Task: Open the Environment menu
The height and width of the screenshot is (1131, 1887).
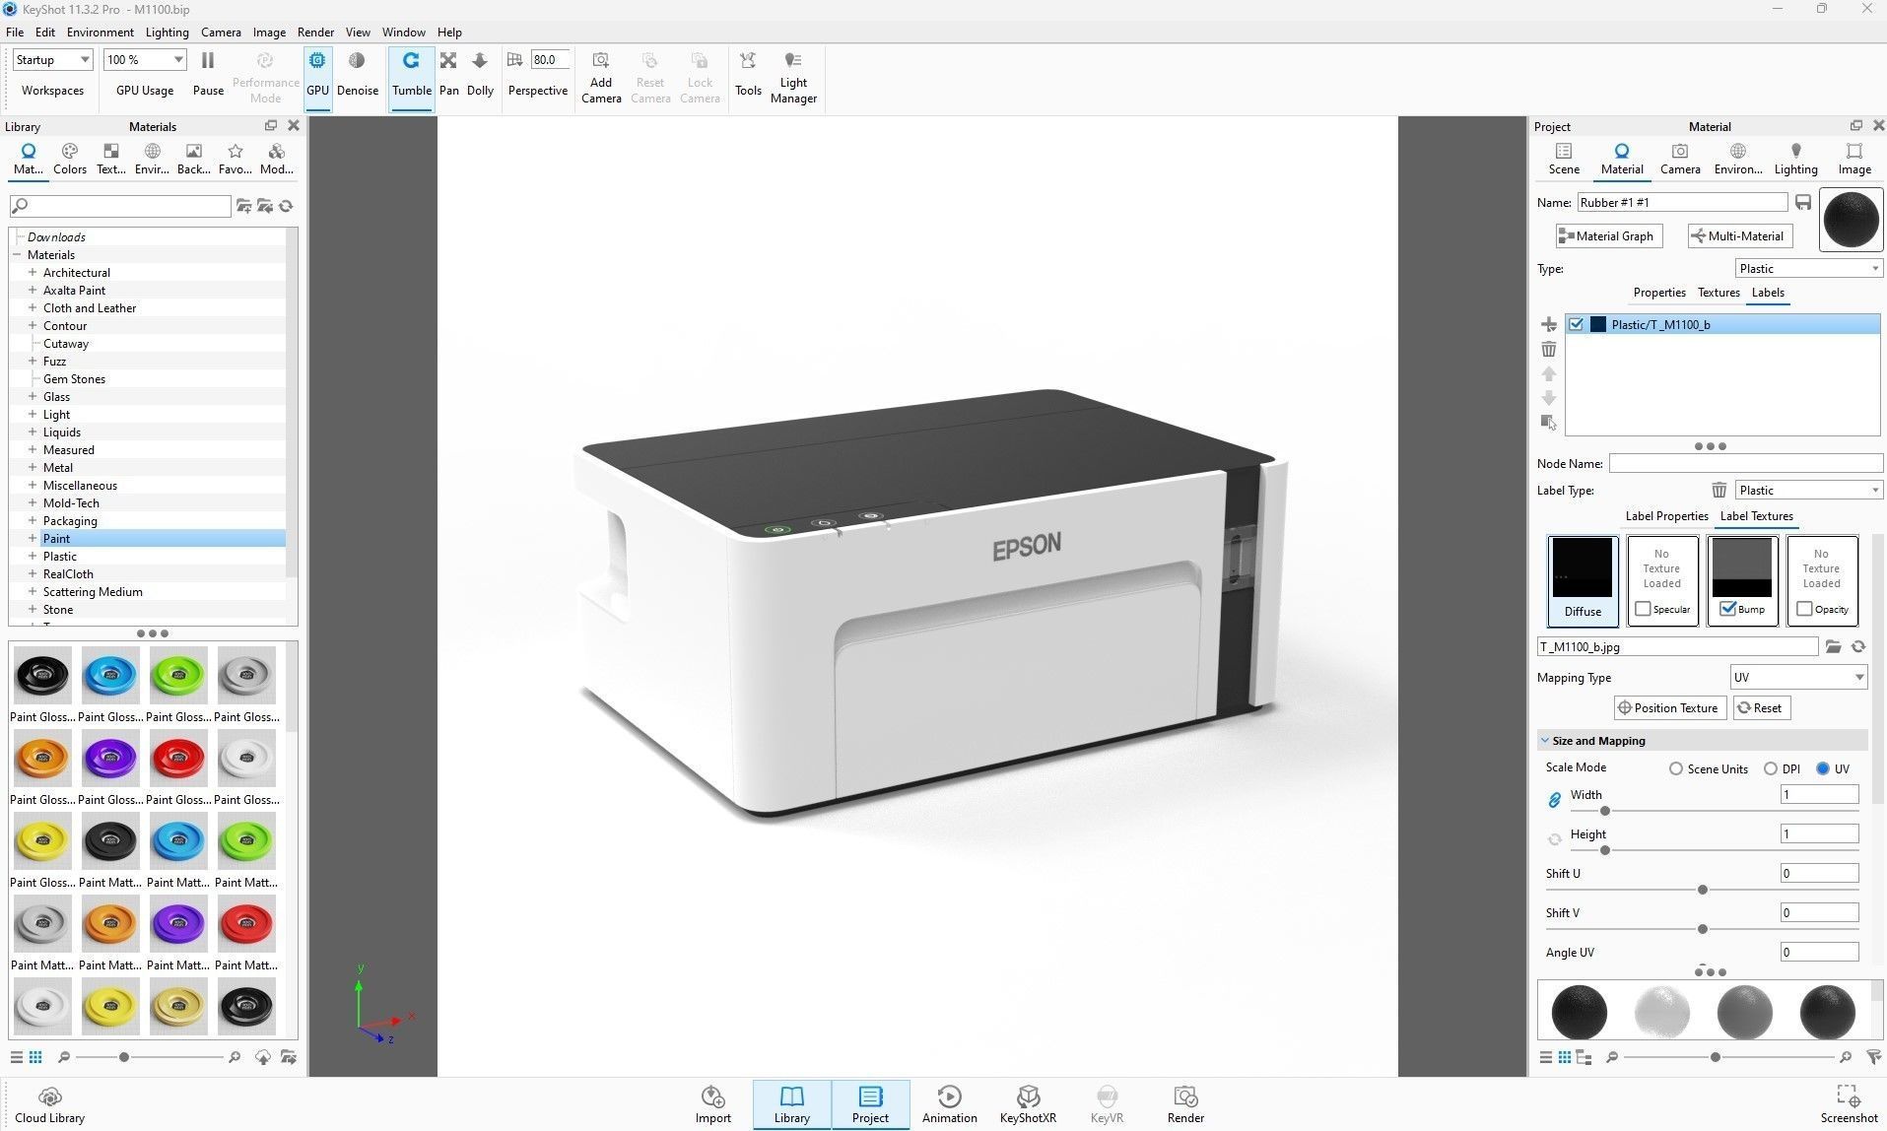Action: pyautogui.click(x=100, y=32)
